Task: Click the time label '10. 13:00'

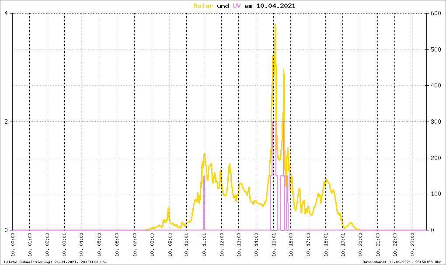Action: coord(239,245)
